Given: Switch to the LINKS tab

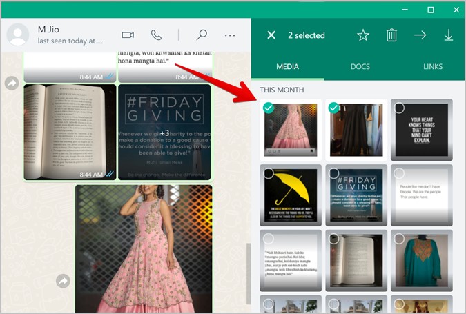Looking at the screenshot, I should point(433,67).
